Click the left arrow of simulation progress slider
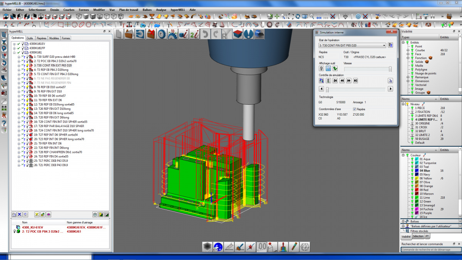The height and width of the screenshot is (260, 462). click(x=321, y=89)
